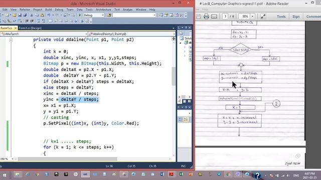This screenshot has width=321, height=180.
Task: Click the Save floppy icon in Adobe Reader
Action: point(199,16)
